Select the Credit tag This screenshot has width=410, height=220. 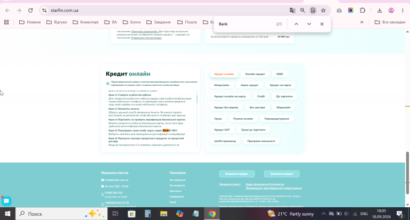click(261, 96)
